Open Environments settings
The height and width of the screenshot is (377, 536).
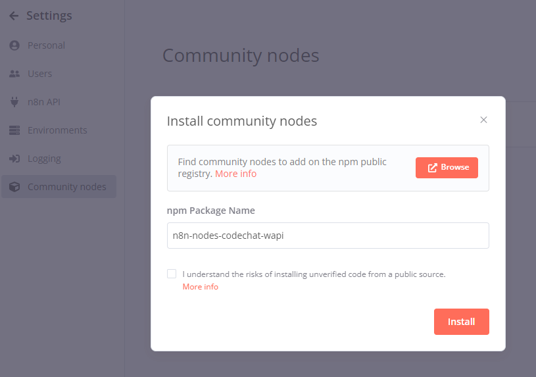click(x=59, y=130)
